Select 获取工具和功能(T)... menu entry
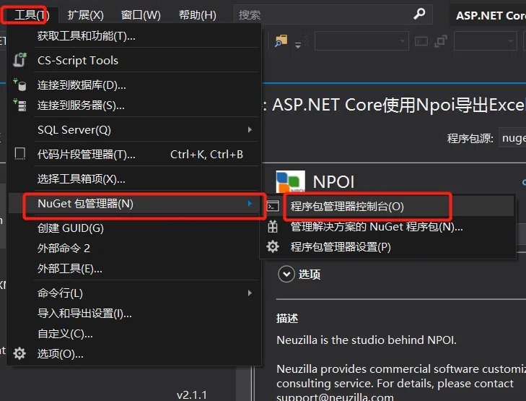Viewport: 526px width, 401px height. [x=134, y=35]
